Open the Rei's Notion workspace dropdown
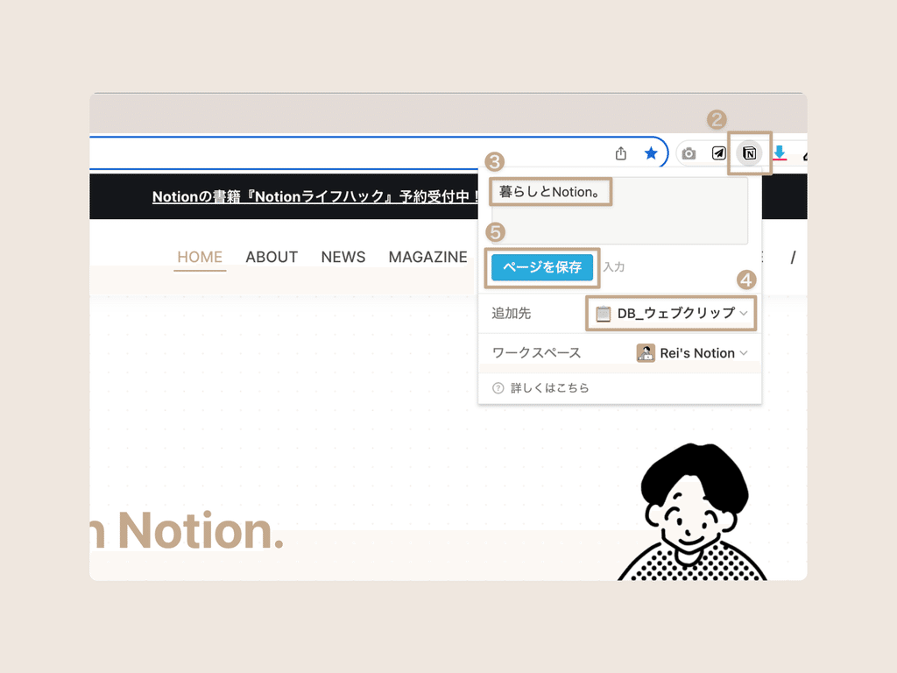897x673 pixels. click(x=692, y=353)
